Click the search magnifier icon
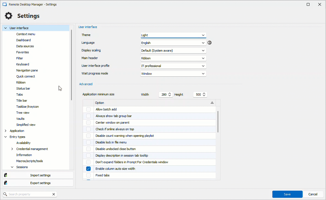Viewport: 326px width, 200px height. pyautogui.click(x=5, y=194)
